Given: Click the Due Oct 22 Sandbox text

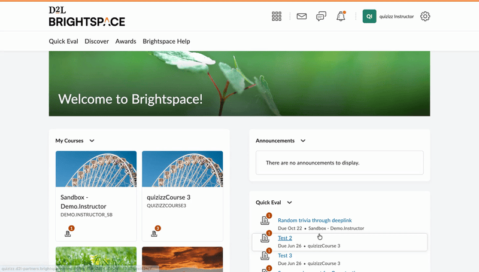Looking at the screenshot, I should point(321,228).
